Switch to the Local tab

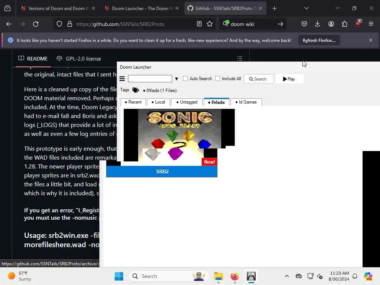[x=158, y=102]
